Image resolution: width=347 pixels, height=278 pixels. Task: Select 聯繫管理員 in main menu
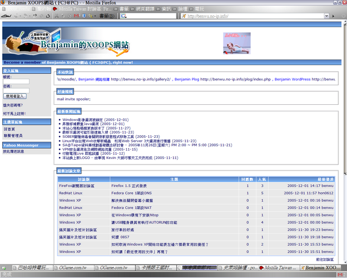click(13, 135)
